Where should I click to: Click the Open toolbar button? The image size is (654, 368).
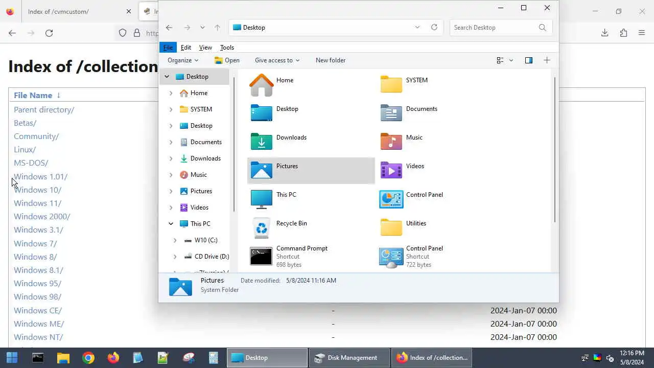[x=227, y=60]
